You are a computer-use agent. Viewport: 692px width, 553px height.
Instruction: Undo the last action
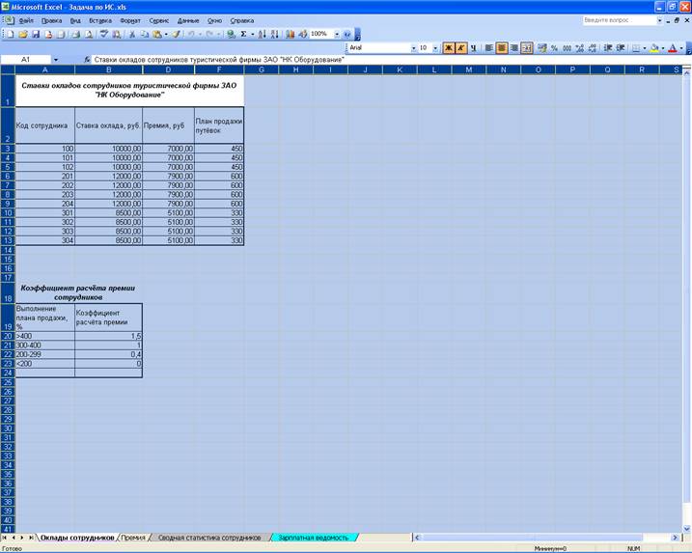tap(191, 34)
